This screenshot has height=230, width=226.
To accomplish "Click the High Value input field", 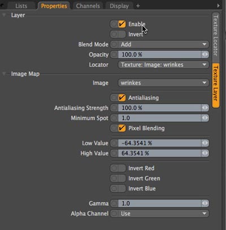I will click(x=159, y=153).
